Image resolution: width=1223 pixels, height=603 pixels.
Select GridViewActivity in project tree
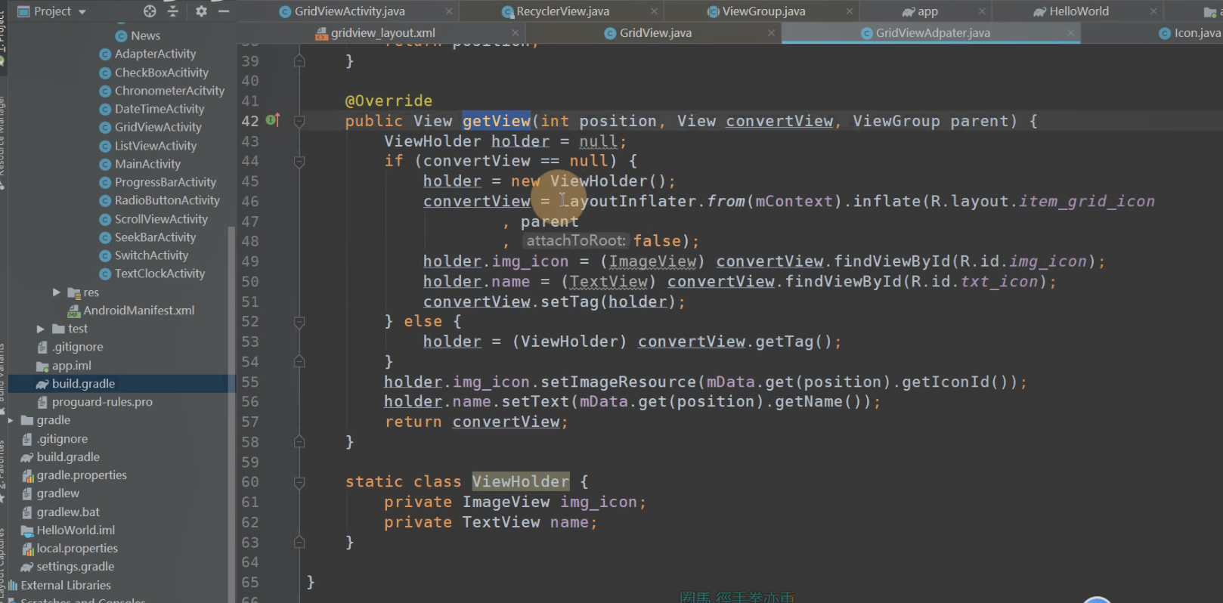pyautogui.click(x=150, y=127)
